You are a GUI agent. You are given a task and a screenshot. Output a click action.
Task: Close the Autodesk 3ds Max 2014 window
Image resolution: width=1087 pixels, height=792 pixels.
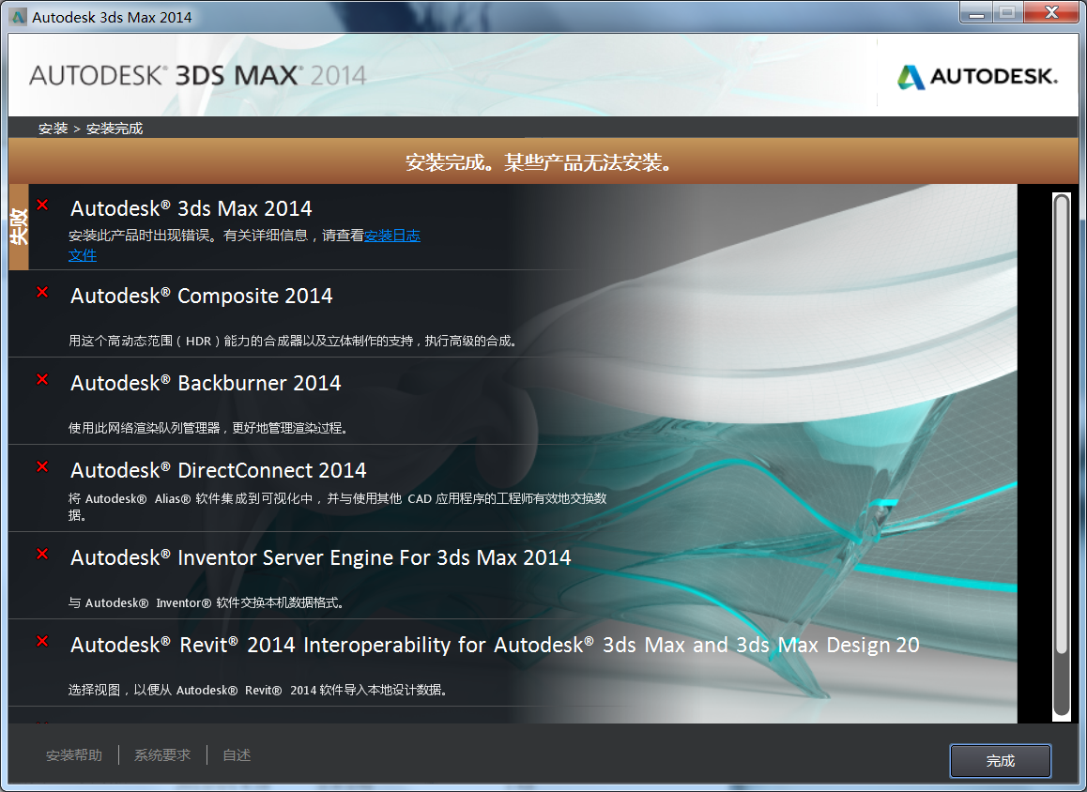1051,12
